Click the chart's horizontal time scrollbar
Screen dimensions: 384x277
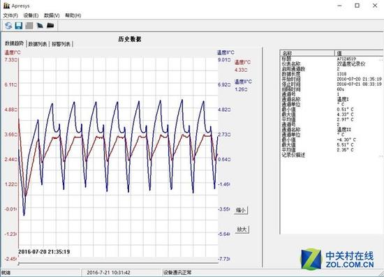point(118,264)
